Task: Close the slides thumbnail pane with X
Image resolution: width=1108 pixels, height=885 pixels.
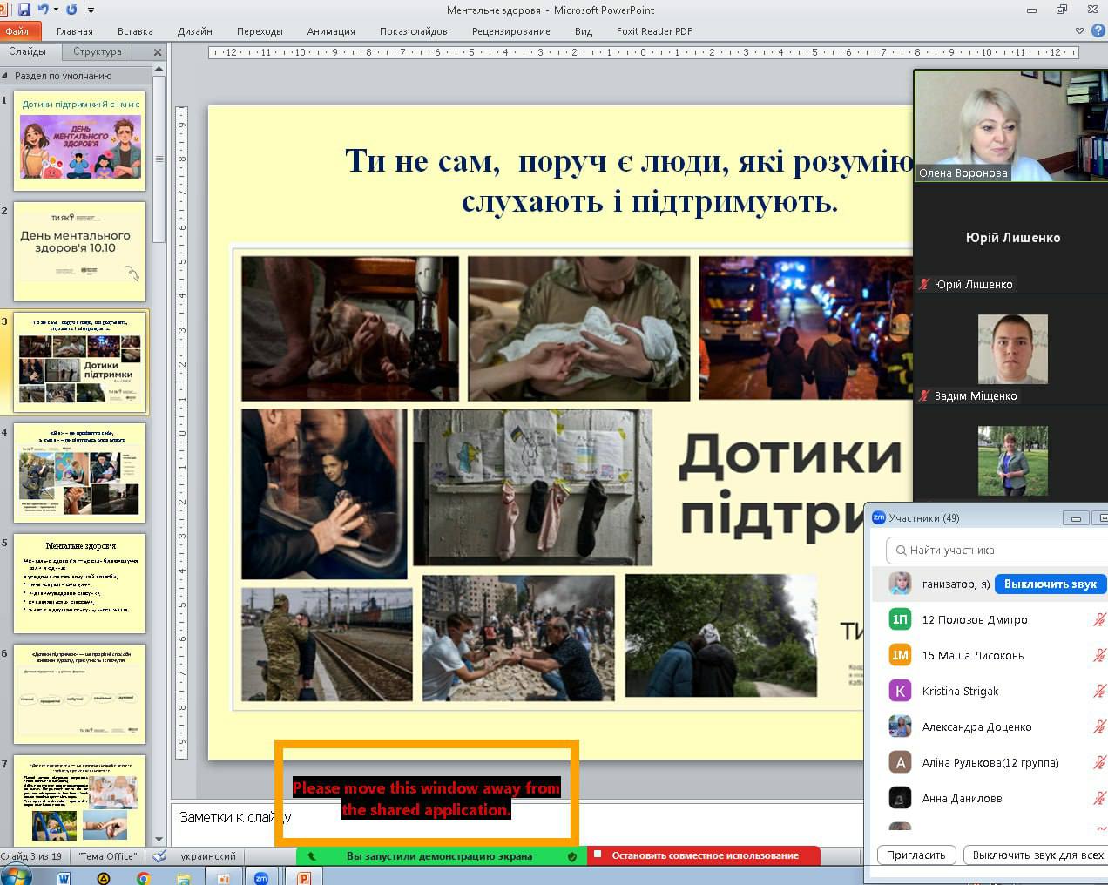Action: [x=158, y=52]
